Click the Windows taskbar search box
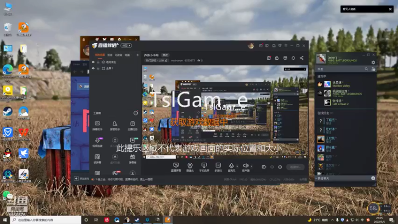 [46, 220]
